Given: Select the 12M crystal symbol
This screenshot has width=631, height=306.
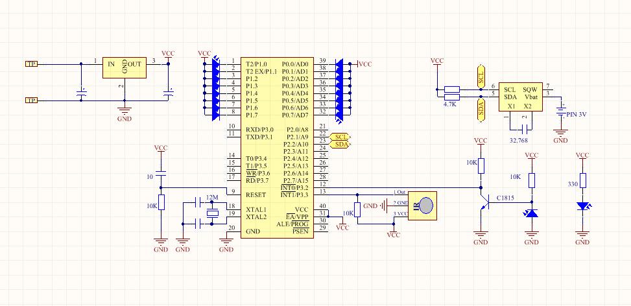Looking at the screenshot, I should 212,213.
